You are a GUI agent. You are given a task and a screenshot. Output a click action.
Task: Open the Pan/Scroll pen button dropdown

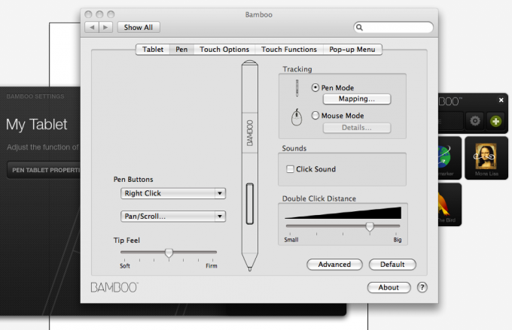pyautogui.click(x=173, y=216)
